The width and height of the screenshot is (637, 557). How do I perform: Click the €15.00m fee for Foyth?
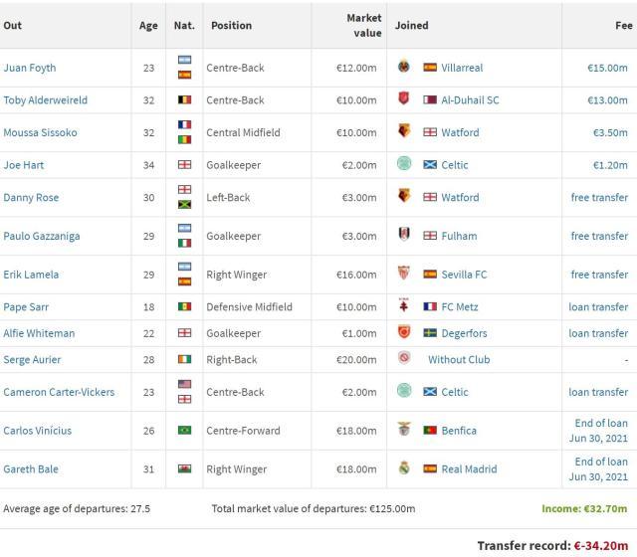tap(607, 68)
